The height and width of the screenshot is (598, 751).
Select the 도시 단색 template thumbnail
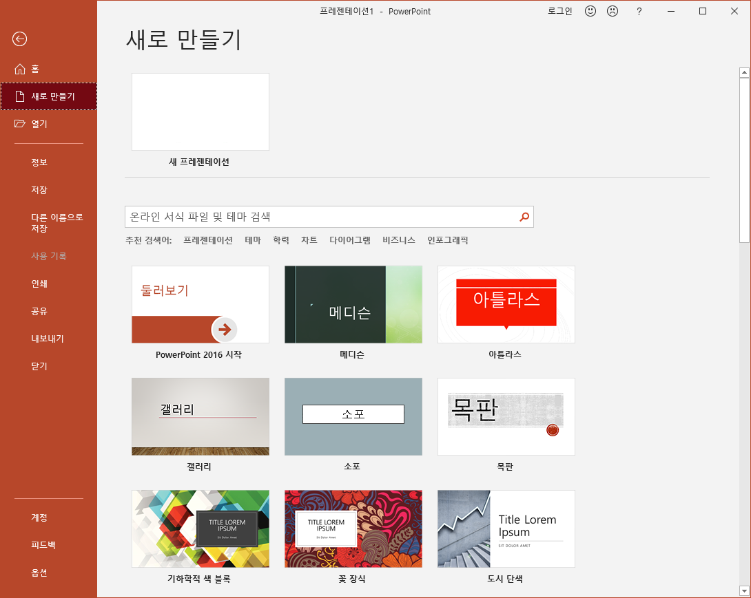point(506,528)
